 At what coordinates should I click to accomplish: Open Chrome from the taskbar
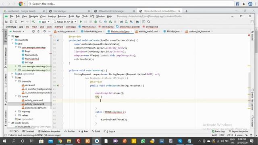(x=60, y=141)
